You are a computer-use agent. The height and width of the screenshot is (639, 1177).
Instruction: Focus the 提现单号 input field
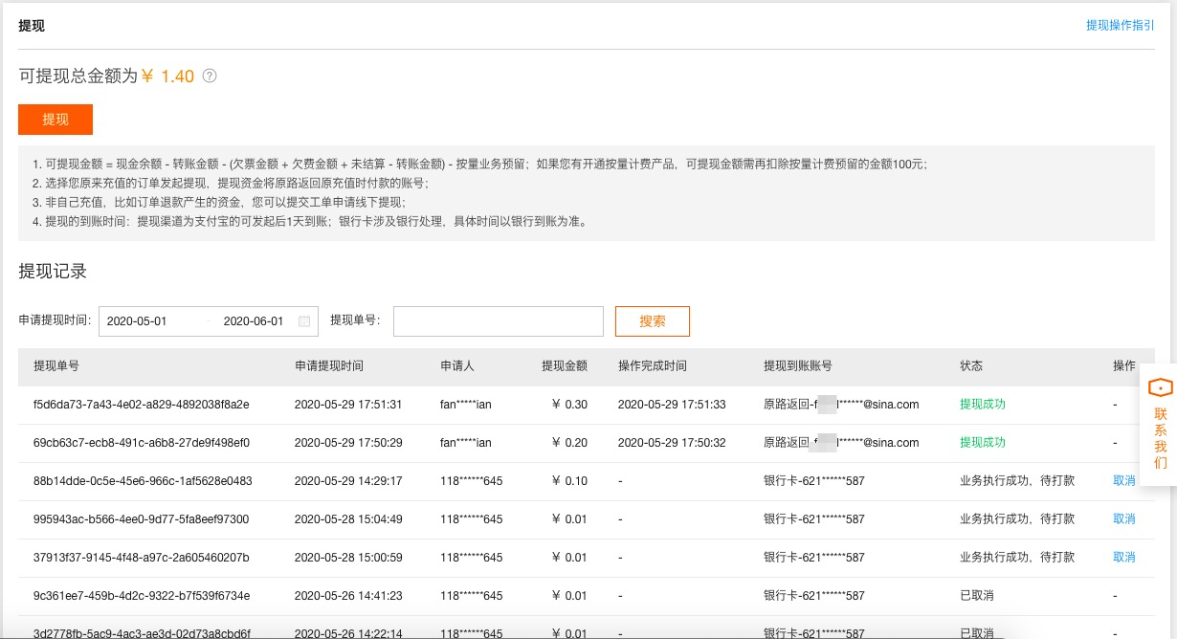499,321
